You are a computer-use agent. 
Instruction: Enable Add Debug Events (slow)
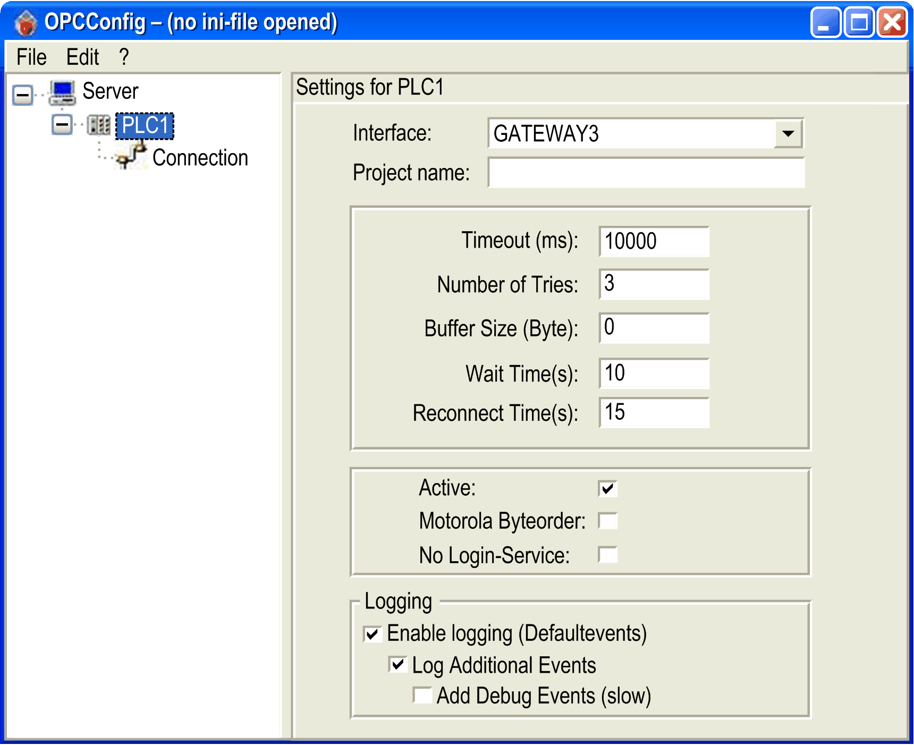[422, 695]
